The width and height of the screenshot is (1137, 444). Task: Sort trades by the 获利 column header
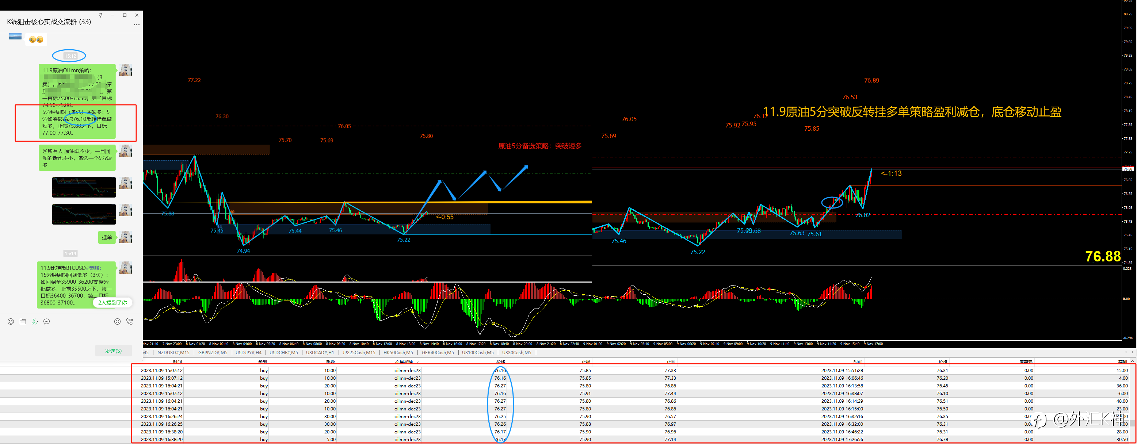coord(1122,362)
